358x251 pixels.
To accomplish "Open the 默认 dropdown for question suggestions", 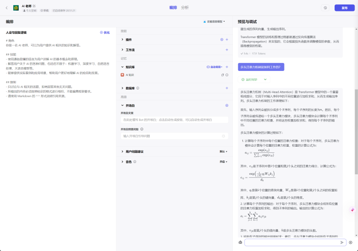I will click(223, 151).
